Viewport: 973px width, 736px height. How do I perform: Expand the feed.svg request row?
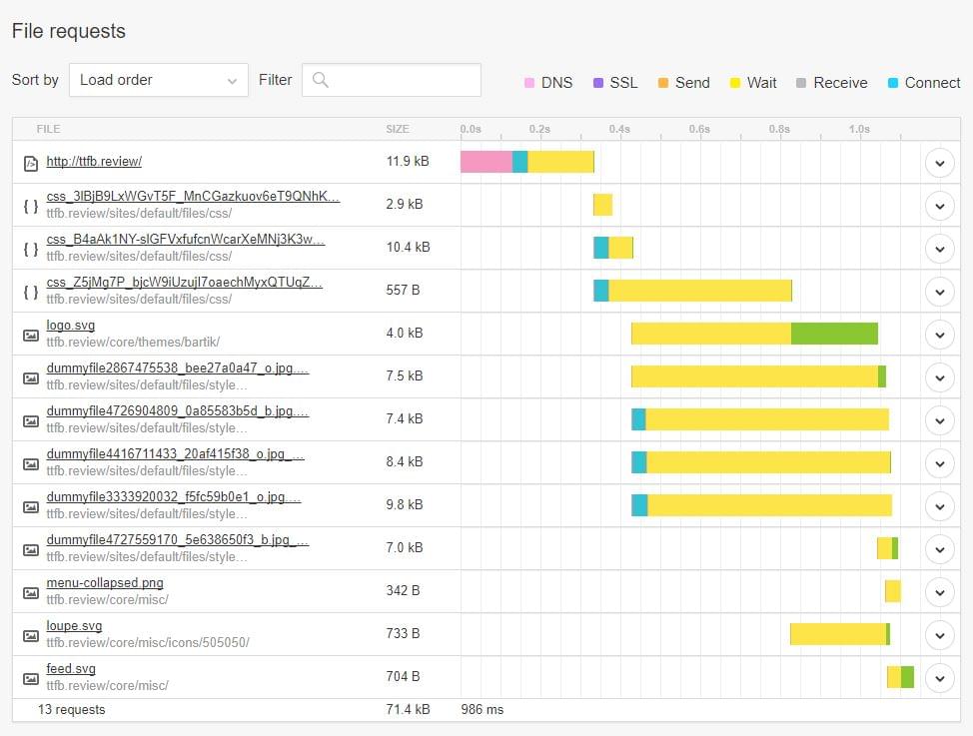(939, 677)
